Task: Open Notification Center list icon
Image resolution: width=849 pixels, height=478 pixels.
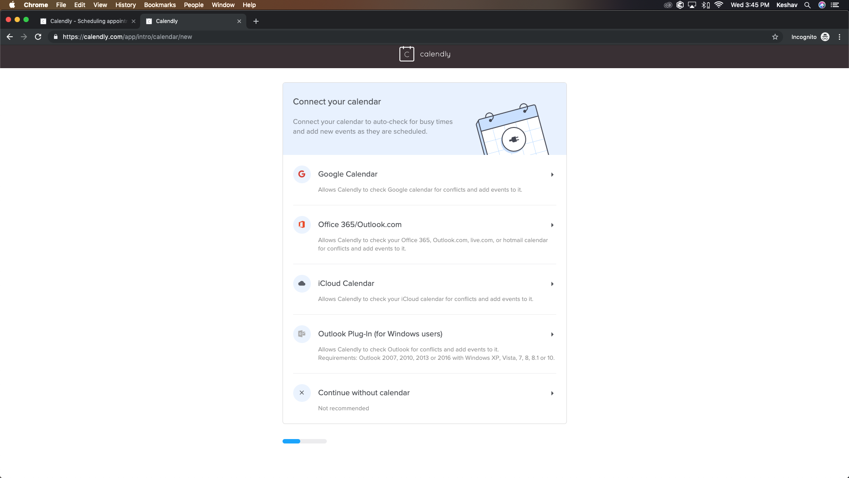Action: pyautogui.click(x=835, y=5)
